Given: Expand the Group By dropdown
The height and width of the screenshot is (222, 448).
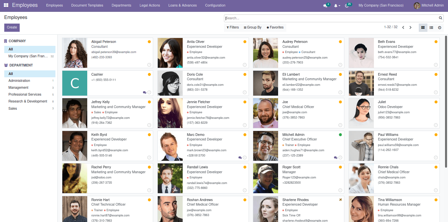Looking at the screenshot, I should click(x=253, y=28).
